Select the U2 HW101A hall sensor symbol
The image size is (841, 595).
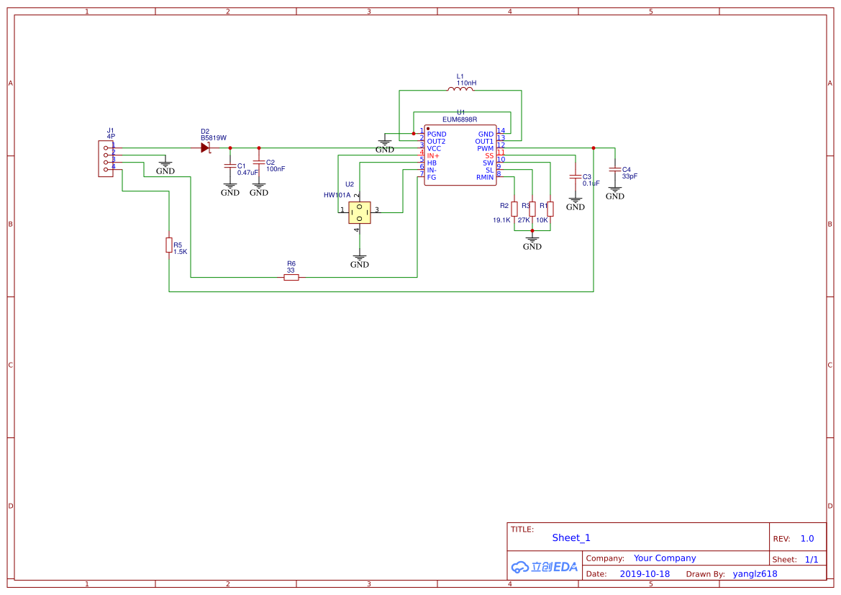click(x=360, y=212)
